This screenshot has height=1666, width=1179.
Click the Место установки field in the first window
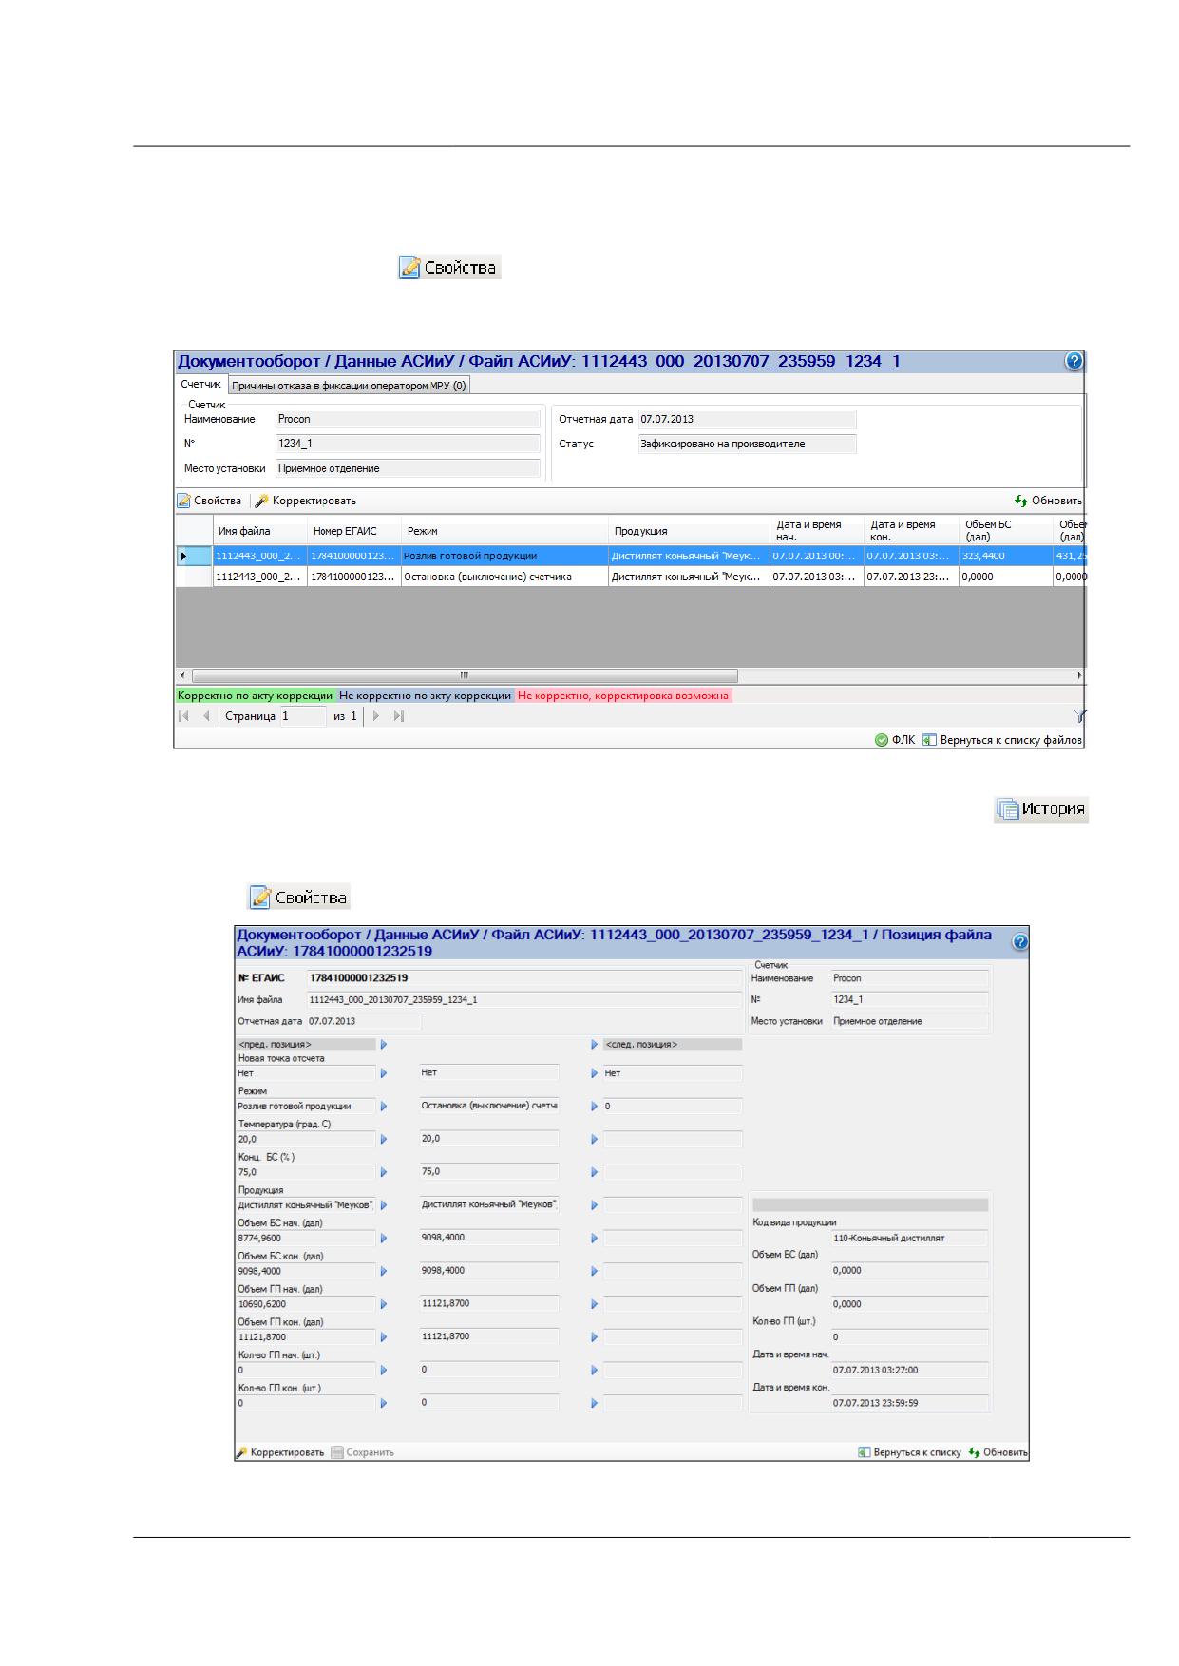tap(408, 468)
